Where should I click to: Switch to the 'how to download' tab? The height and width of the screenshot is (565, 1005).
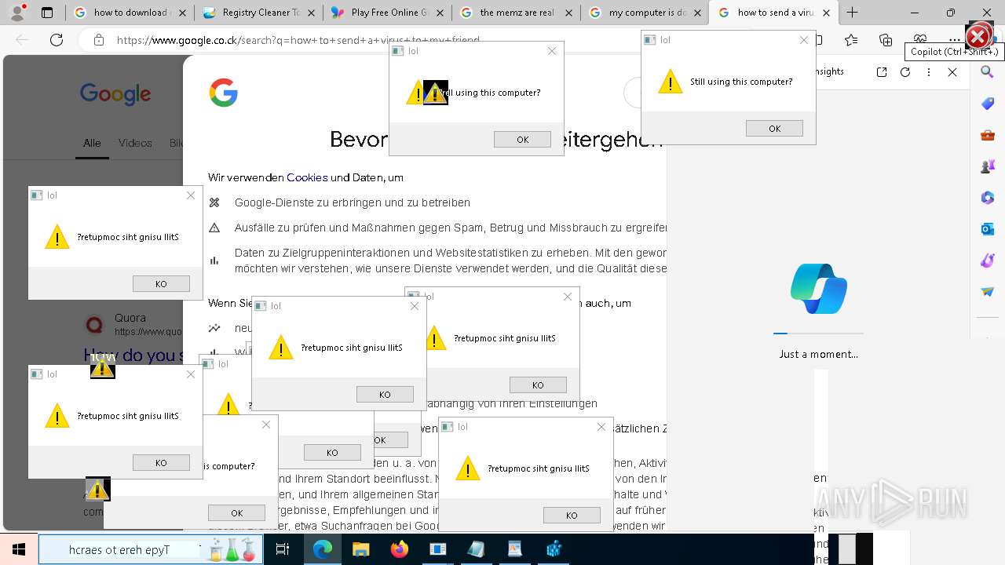[130, 13]
